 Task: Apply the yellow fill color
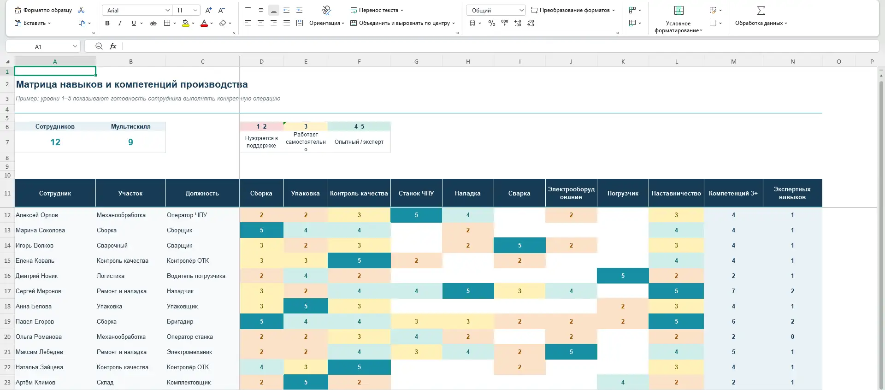pos(186,23)
